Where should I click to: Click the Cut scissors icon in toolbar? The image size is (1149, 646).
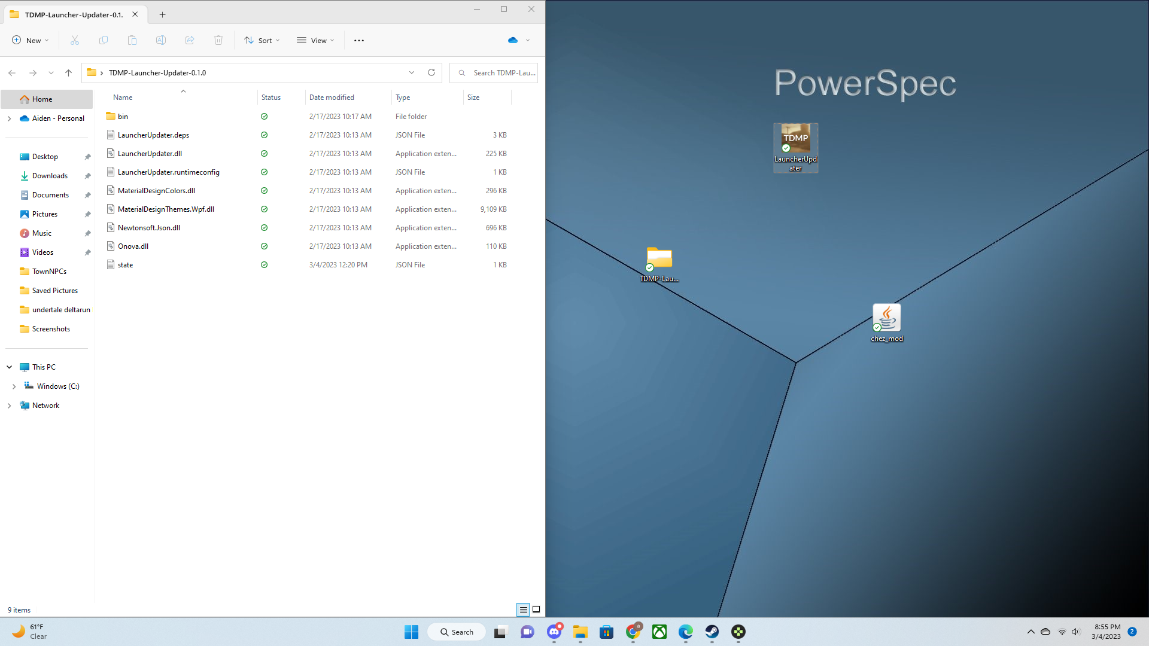pos(75,40)
